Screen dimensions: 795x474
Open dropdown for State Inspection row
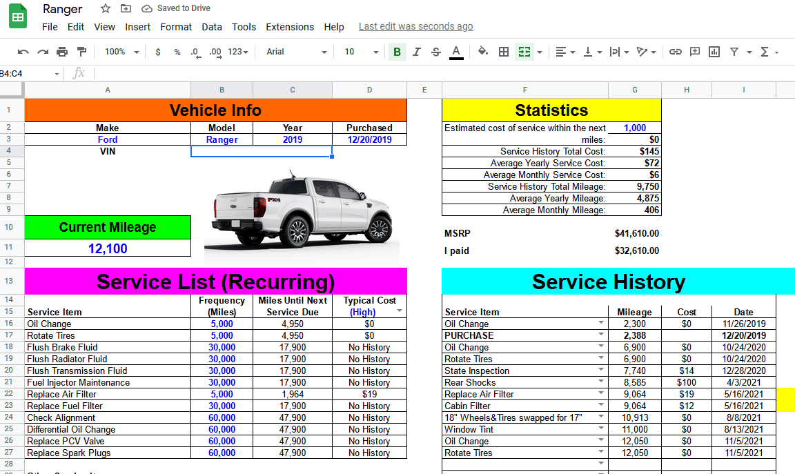point(601,370)
